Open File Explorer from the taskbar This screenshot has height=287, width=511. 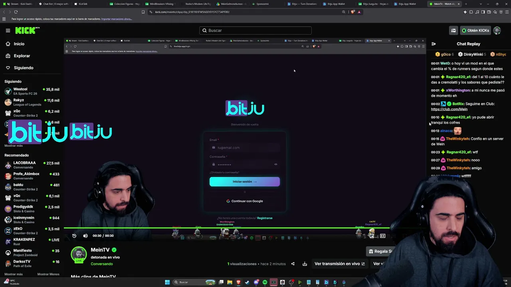coord(230,282)
